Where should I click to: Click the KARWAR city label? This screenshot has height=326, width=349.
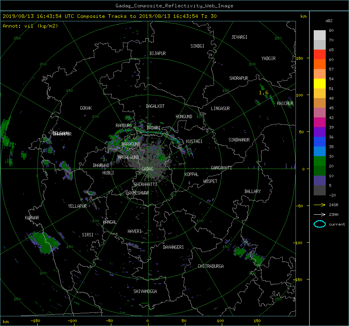pyautogui.click(x=32, y=218)
